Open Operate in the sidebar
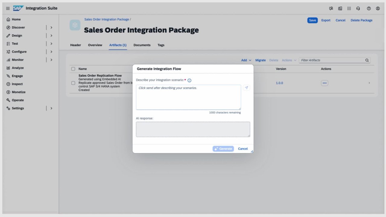The width and height of the screenshot is (386, 217). tap(17, 100)
